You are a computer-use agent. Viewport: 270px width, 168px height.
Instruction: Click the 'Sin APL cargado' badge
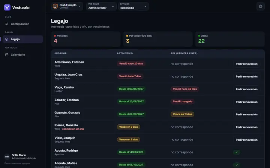pos(183,102)
